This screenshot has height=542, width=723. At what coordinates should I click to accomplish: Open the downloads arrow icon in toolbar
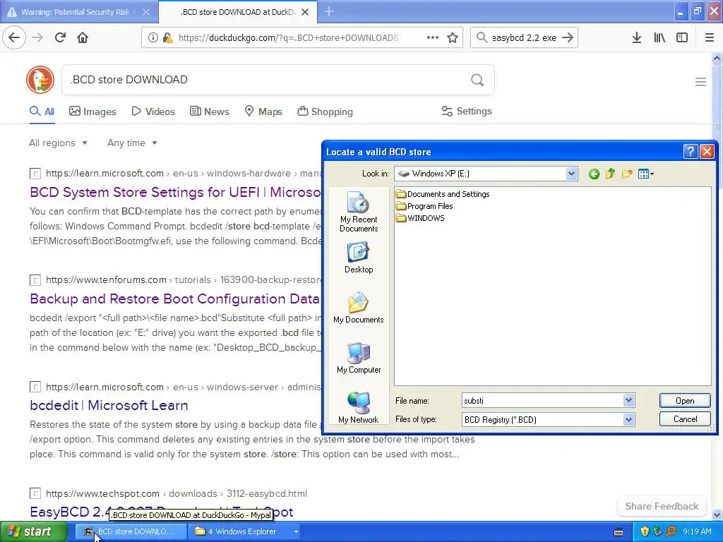coord(637,38)
